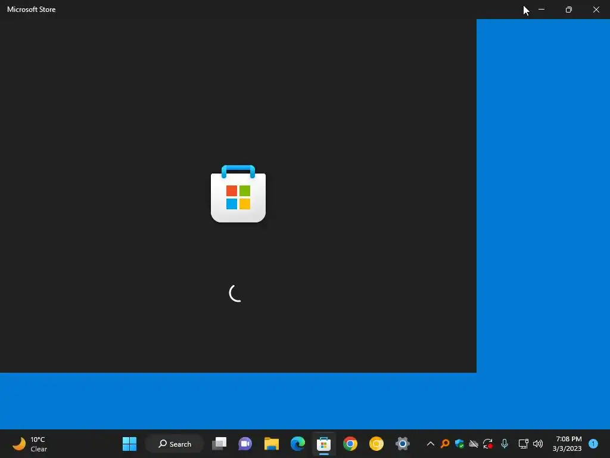
Task: Click the Windows Update restart tray icon
Action: 488,444
